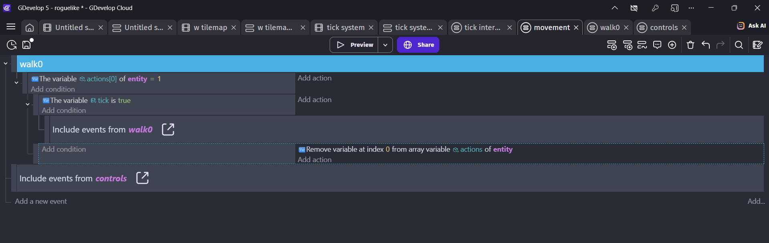Click the Add a comment toolbar icon
The width and height of the screenshot is (769, 243).
pos(657,45)
